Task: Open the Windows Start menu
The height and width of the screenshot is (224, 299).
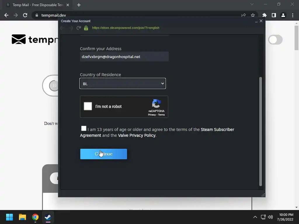Action: coord(9,217)
